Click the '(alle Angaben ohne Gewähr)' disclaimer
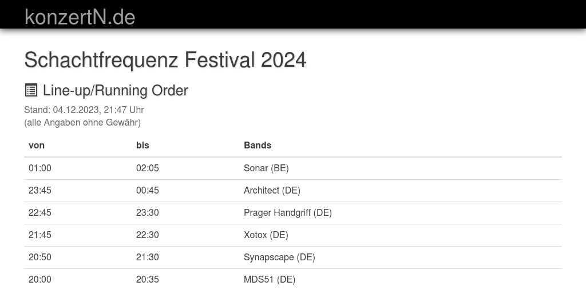 pos(82,122)
